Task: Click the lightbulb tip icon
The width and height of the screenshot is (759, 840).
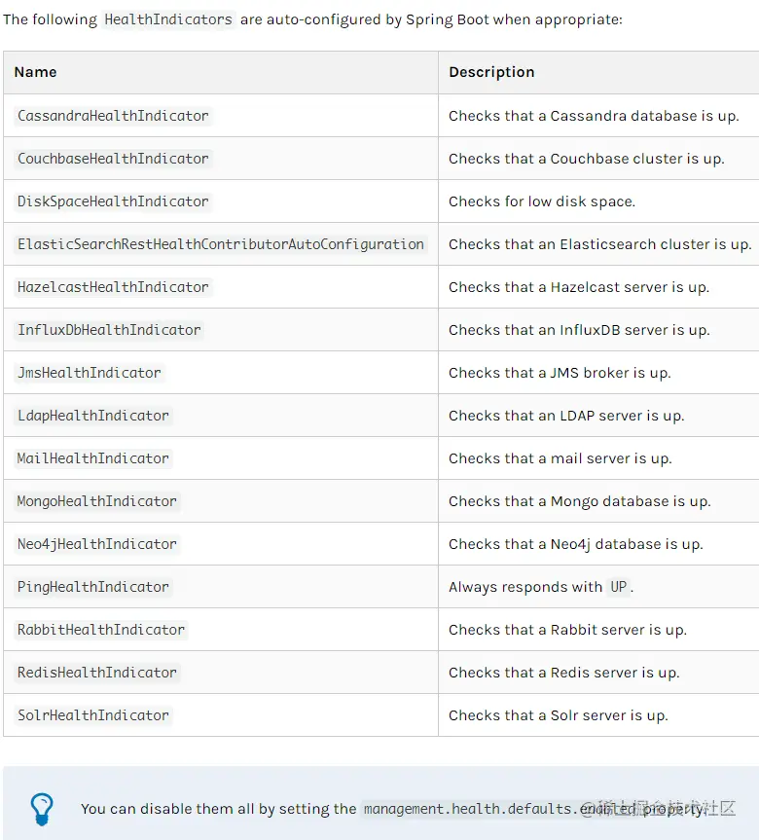Action: (x=42, y=809)
